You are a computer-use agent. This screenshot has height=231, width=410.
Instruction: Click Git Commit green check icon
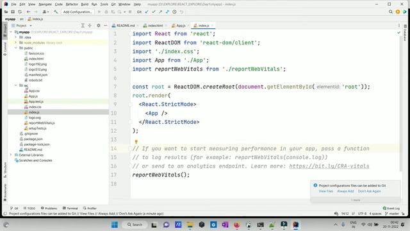[x=154, y=12]
